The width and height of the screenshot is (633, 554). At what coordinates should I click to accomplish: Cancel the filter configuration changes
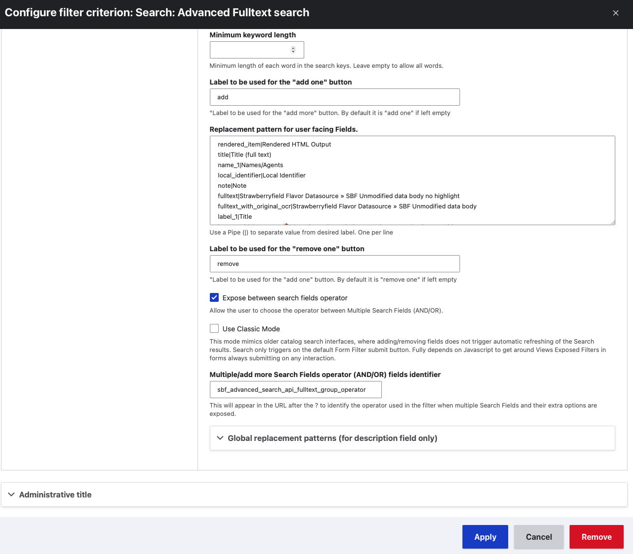coord(539,537)
